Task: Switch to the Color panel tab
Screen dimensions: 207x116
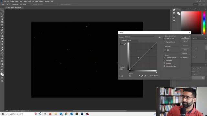Action: click(179, 9)
